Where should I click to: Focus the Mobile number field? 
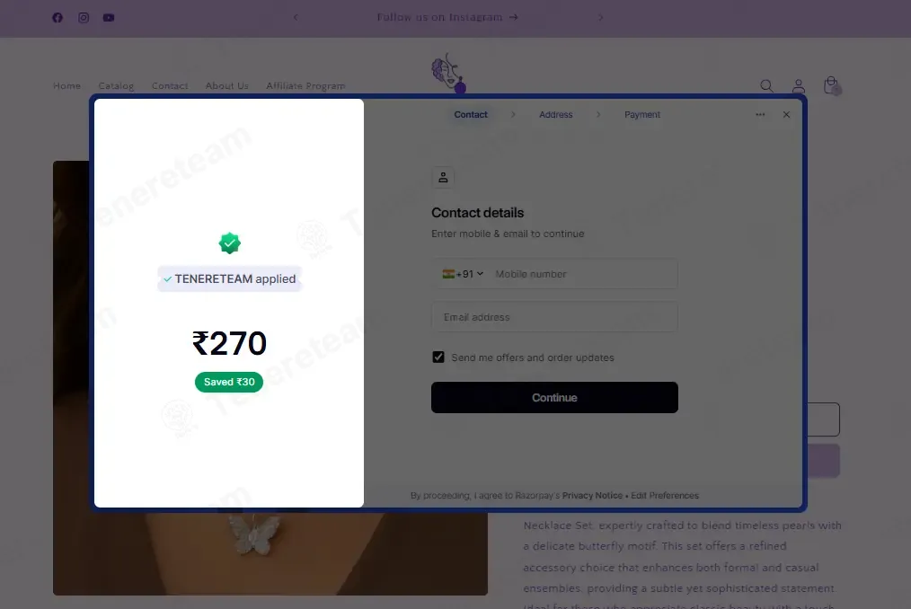click(584, 274)
